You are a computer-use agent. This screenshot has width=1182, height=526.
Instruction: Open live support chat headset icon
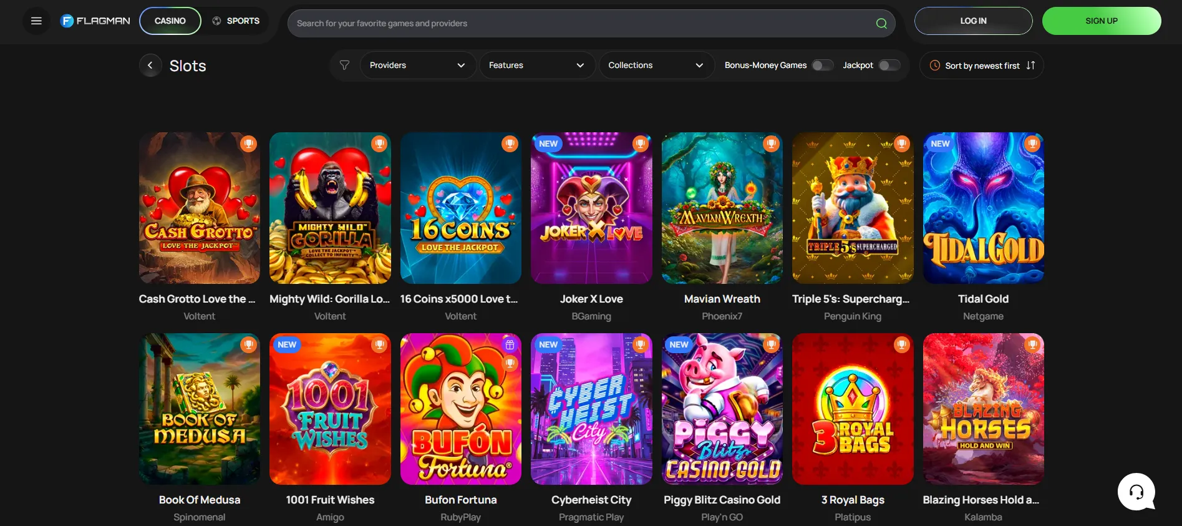pyautogui.click(x=1136, y=492)
